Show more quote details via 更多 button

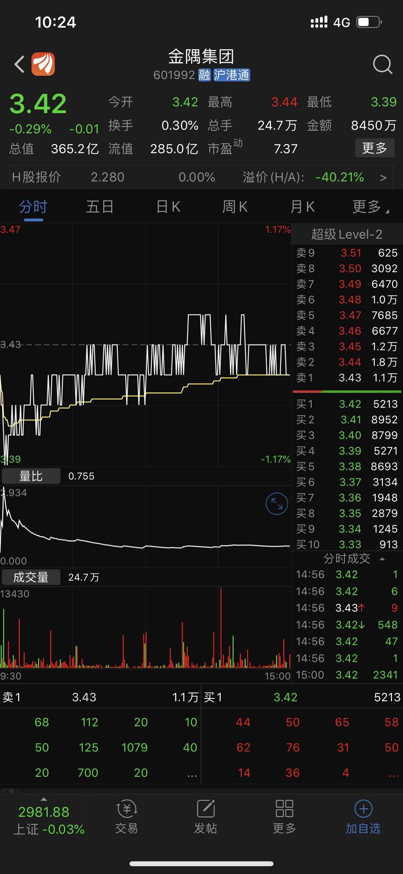pos(374,148)
